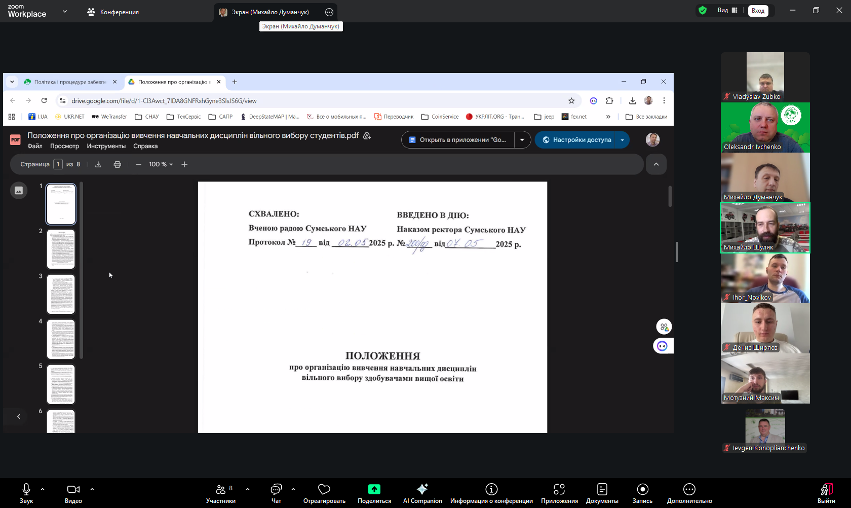This screenshot has height=508, width=851.
Task: Click the green Share screen icon
Action: (x=374, y=489)
